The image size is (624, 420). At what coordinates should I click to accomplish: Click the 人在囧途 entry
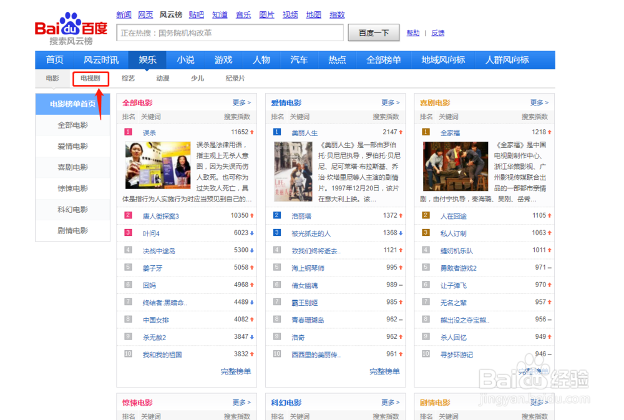coord(453,216)
